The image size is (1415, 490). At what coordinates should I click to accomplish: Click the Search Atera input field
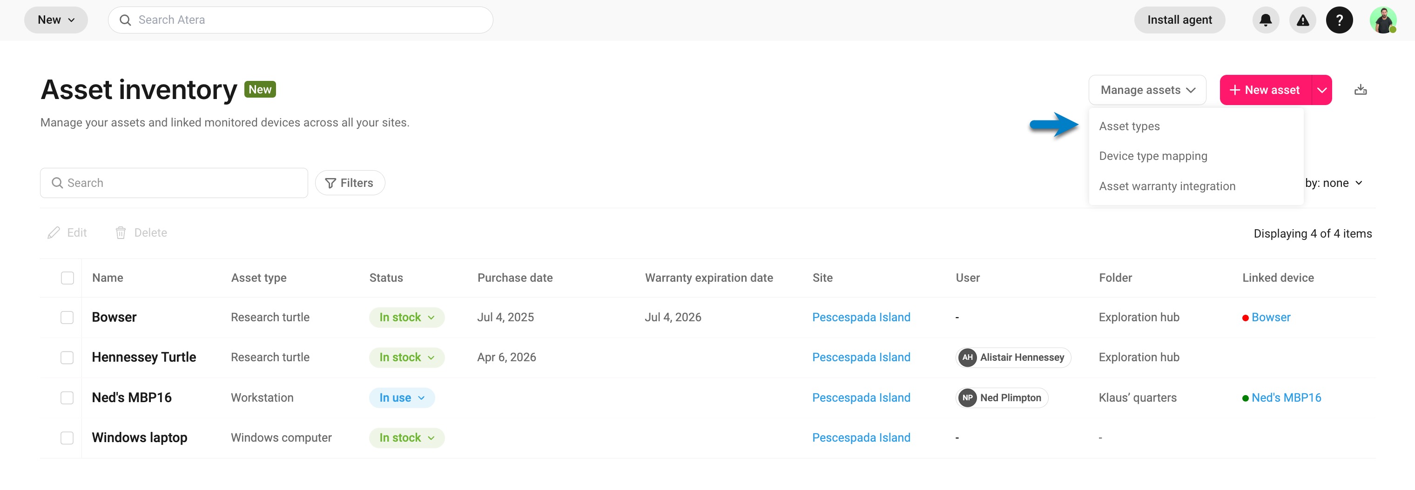[x=301, y=20]
